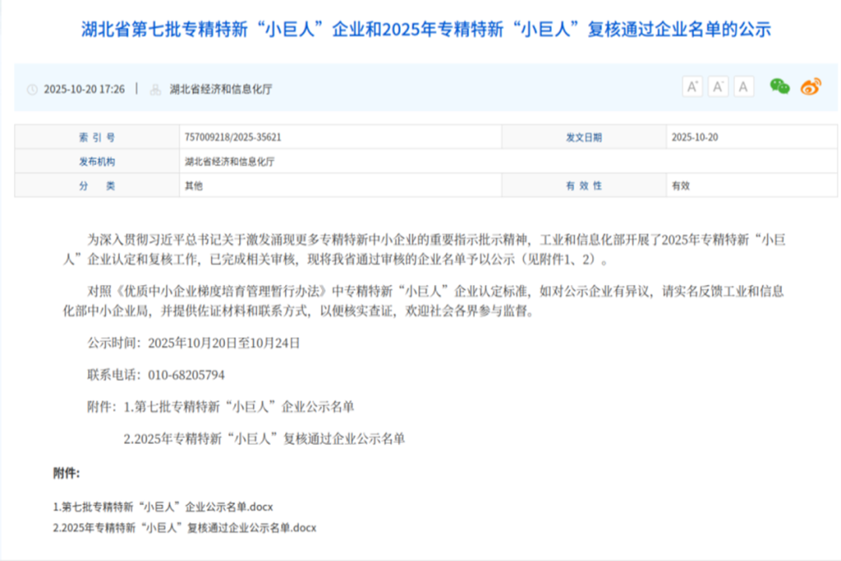841x561 pixels.
Task: Click the A+ increase font size icon
Action: point(692,86)
